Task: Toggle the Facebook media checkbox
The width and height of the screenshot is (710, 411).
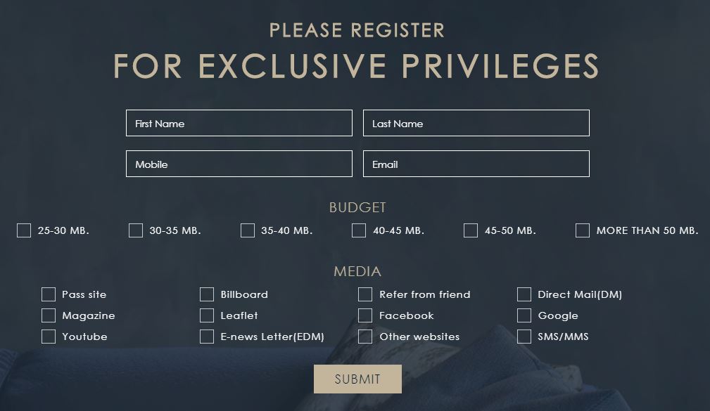Action: click(365, 315)
